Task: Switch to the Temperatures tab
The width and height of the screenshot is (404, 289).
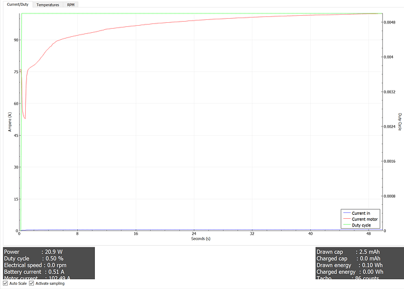Action: [x=47, y=4]
